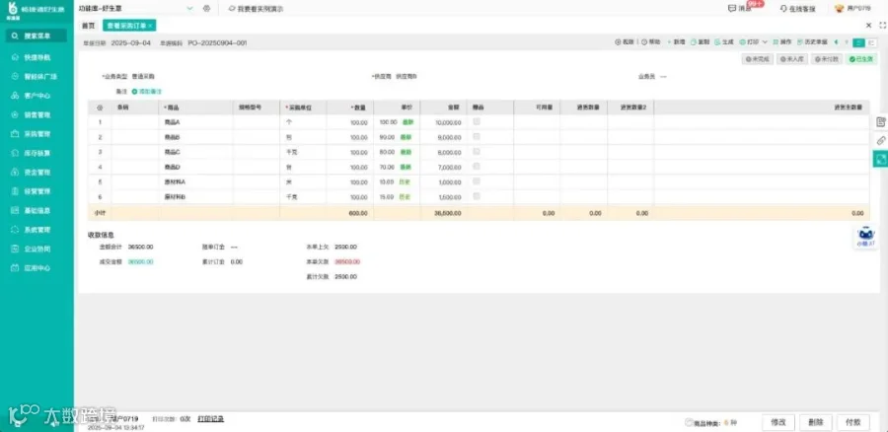The height and width of the screenshot is (432, 888).
Task: Click the 未入库 status tag
Action: [x=791, y=59]
